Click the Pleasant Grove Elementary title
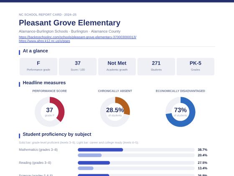Viewport: 234px width, 176px height. 69,23
